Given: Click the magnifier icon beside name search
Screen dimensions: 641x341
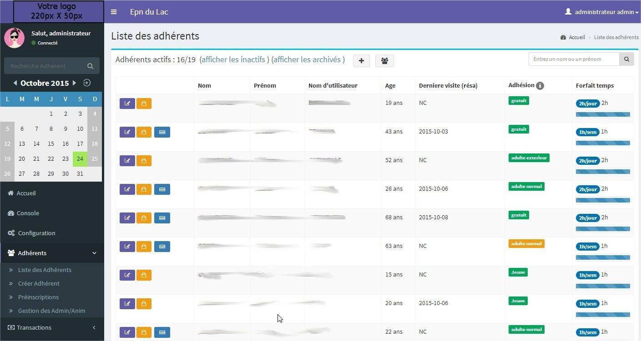Looking at the screenshot, I should click(x=626, y=59).
